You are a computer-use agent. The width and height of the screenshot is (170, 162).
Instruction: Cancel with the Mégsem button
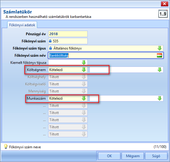click(x=133, y=156)
